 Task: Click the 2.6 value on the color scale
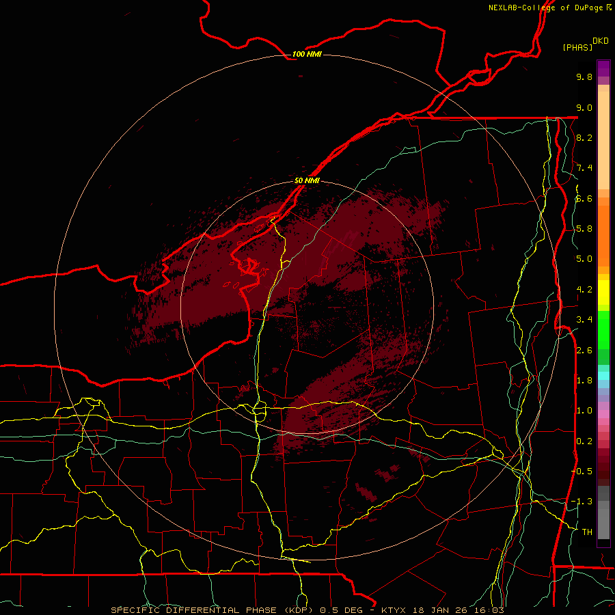584,351
